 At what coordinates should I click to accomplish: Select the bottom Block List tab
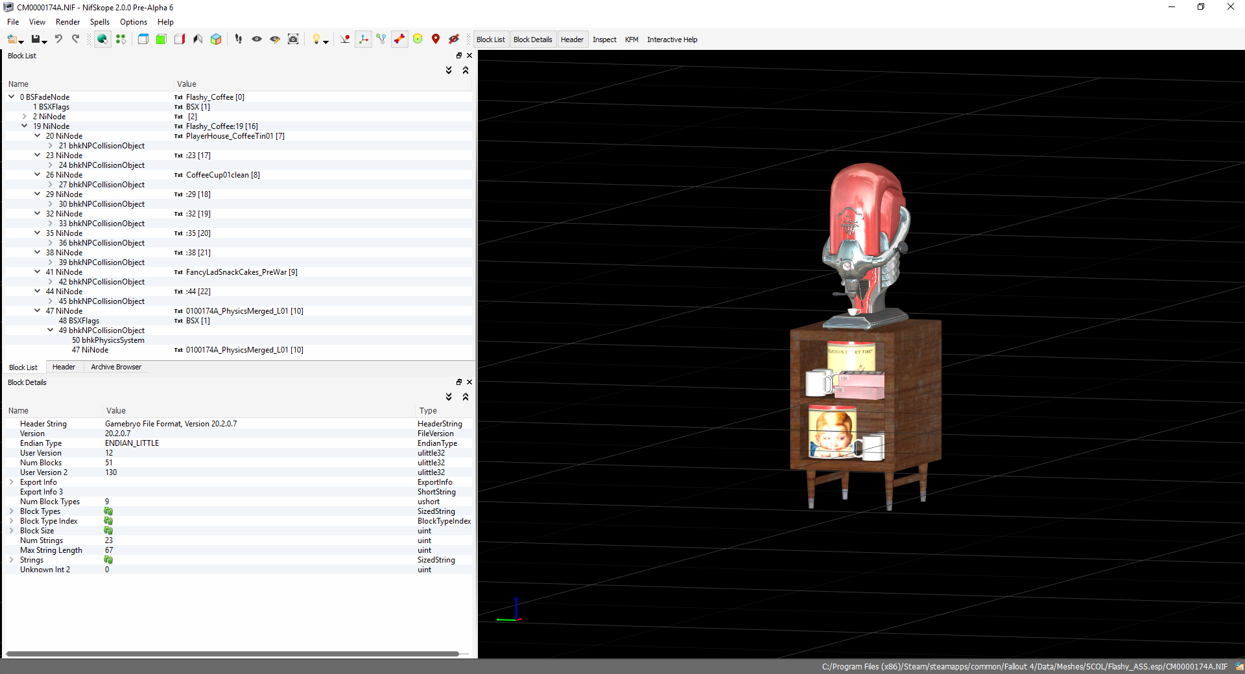[23, 367]
